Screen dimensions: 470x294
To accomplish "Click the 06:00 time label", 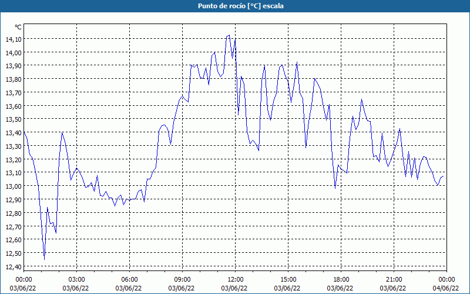I will coord(129,280).
